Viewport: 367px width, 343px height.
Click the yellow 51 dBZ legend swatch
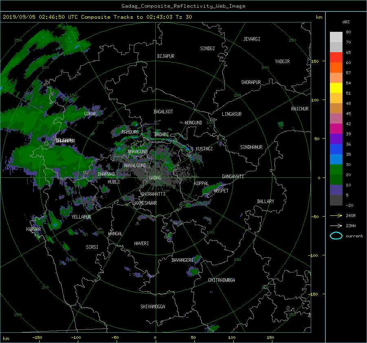coord(336,88)
